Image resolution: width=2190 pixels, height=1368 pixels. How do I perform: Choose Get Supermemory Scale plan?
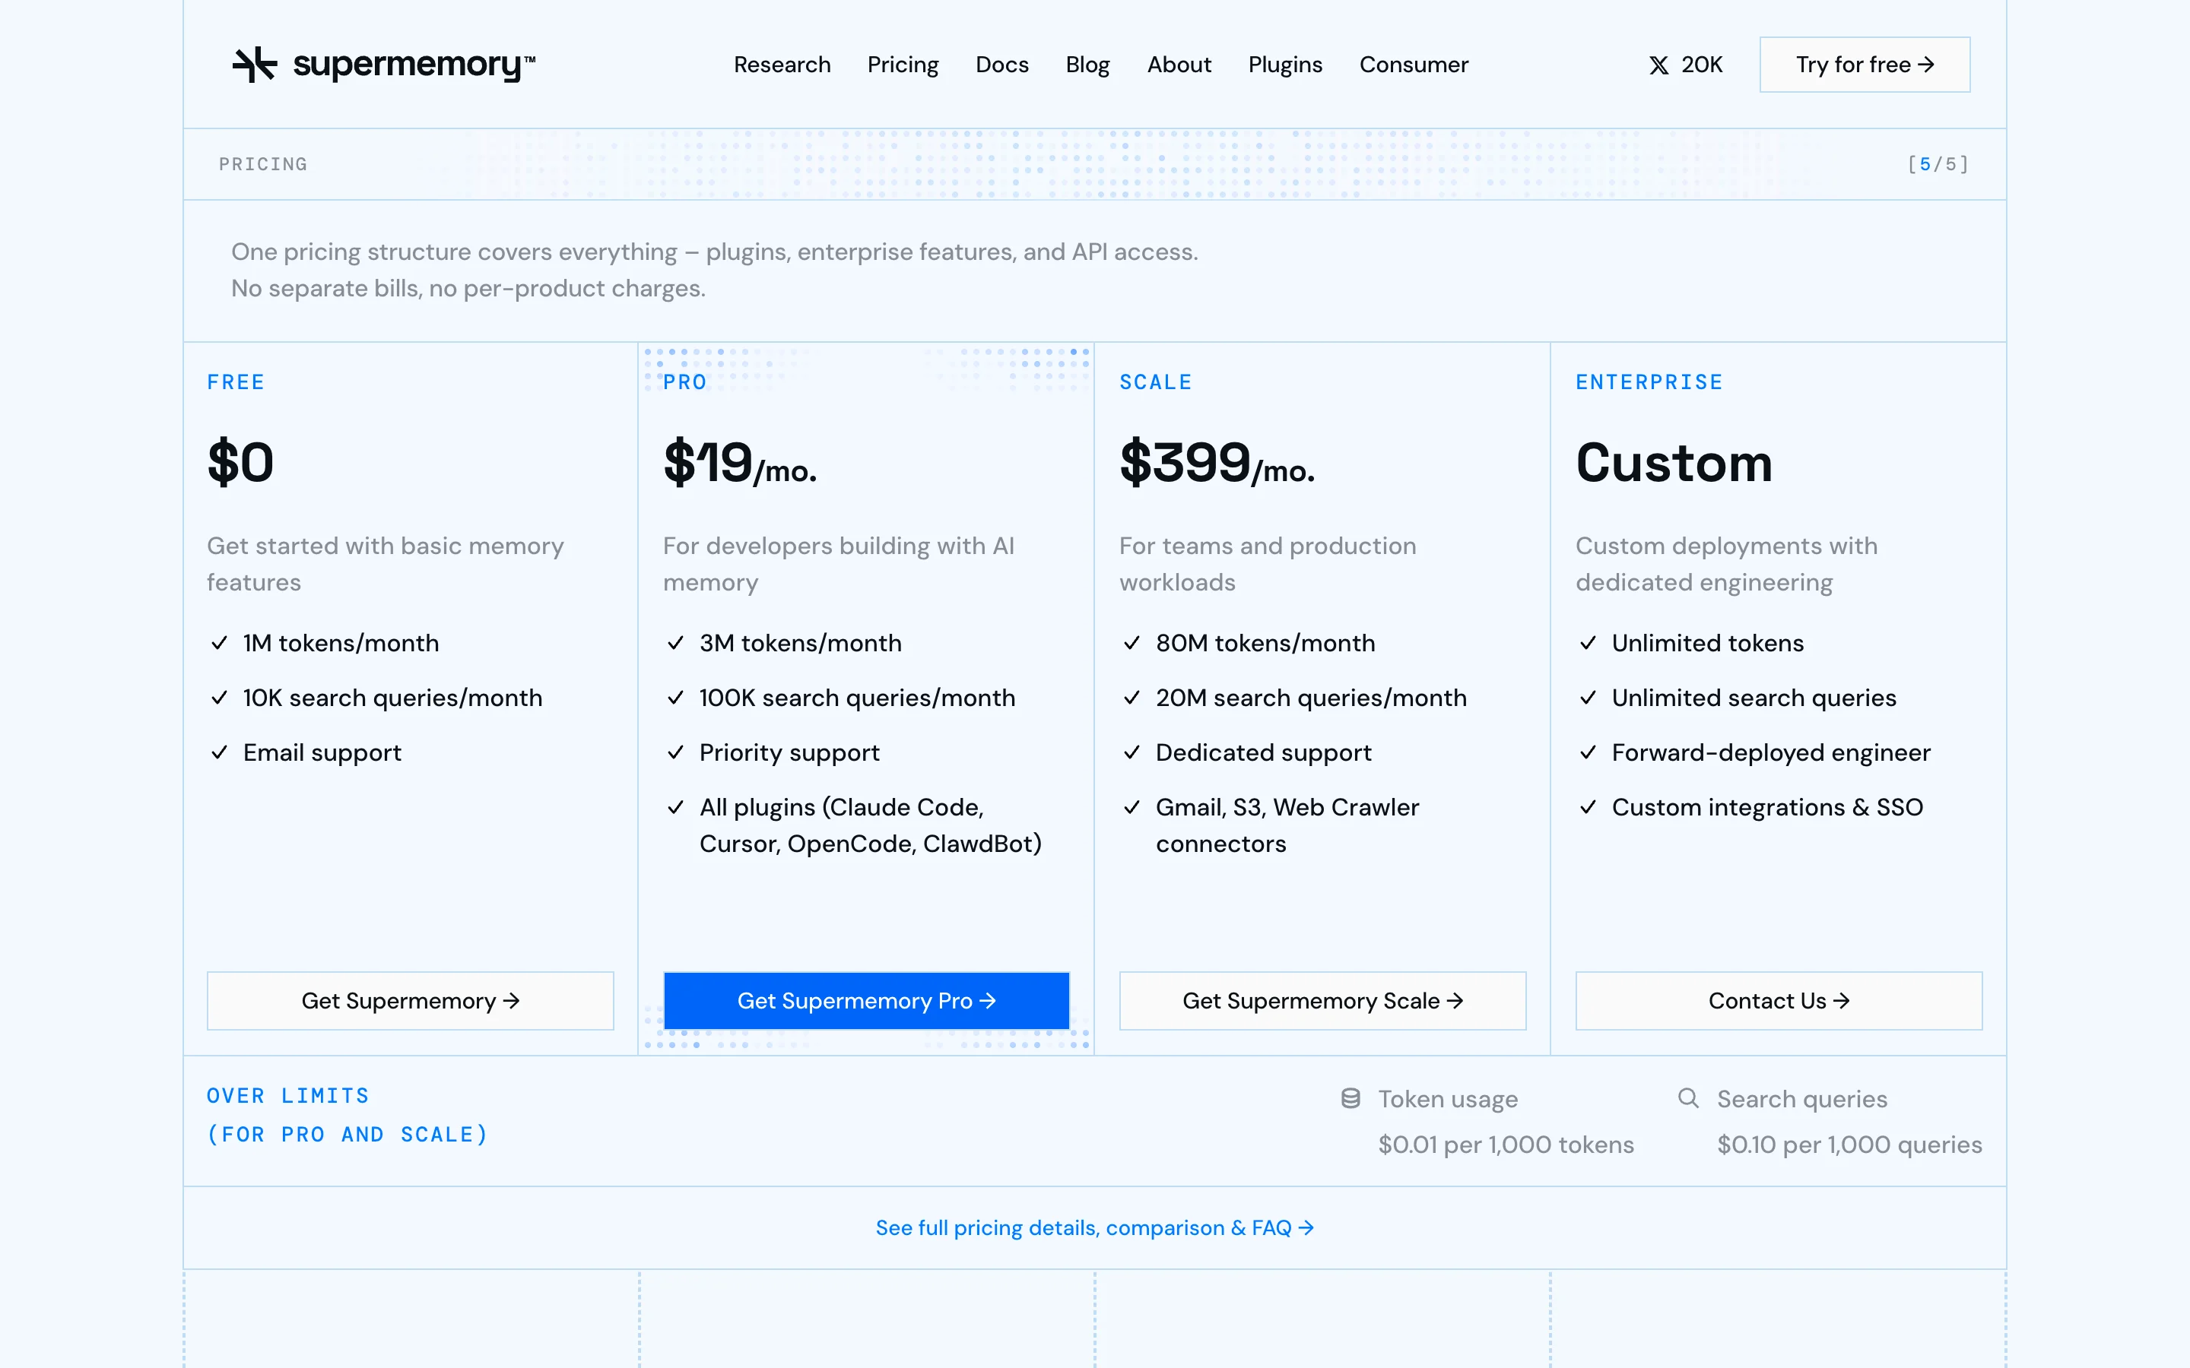(1322, 1001)
